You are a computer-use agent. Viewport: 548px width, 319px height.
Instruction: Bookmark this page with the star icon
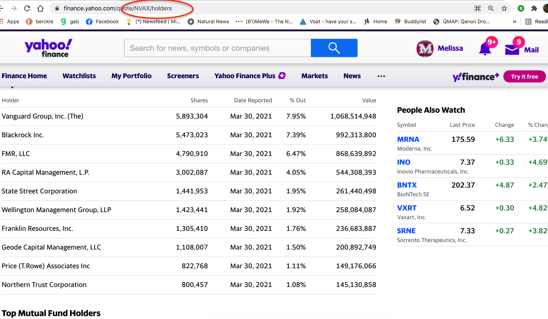tap(504, 8)
